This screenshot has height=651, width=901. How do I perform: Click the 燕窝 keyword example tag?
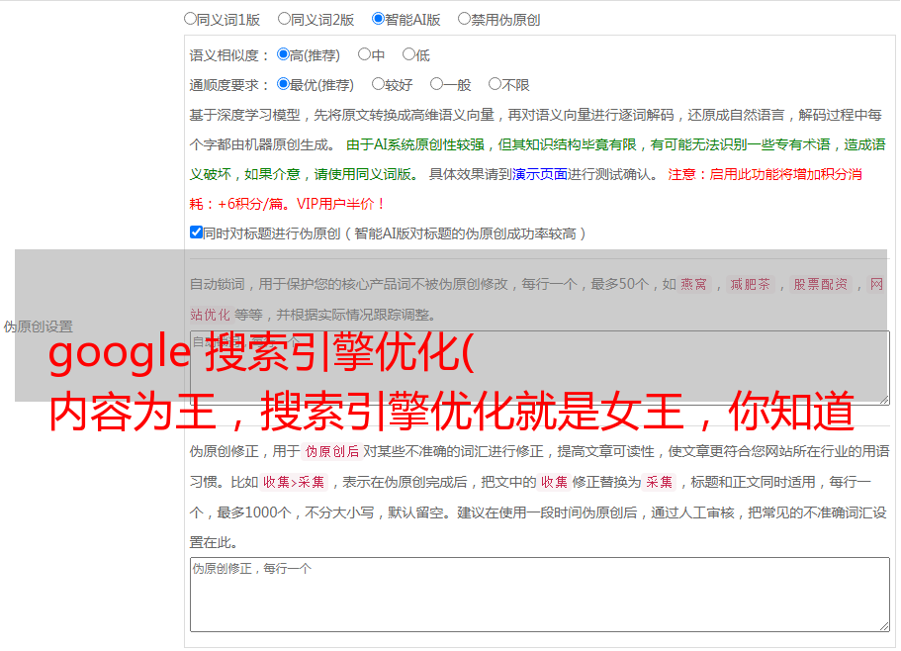[x=694, y=285]
